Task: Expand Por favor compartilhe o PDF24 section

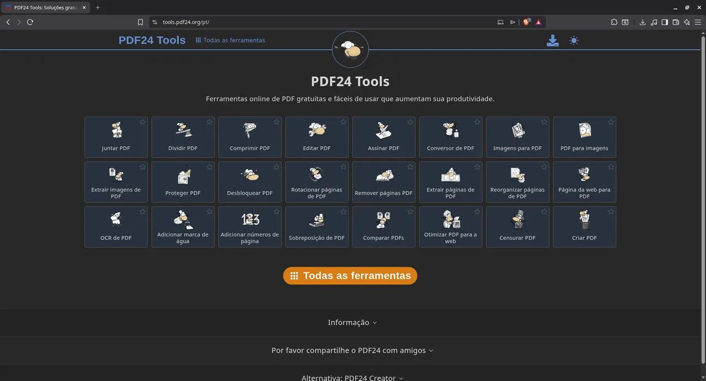Action: coord(352,350)
